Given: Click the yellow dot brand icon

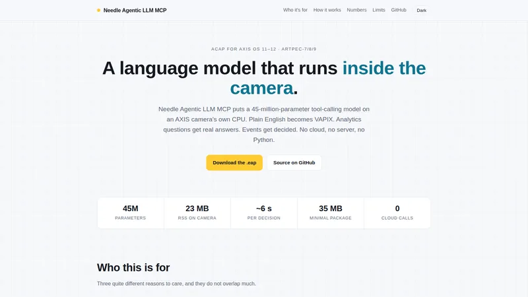Looking at the screenshot, I should click(98, 11).
